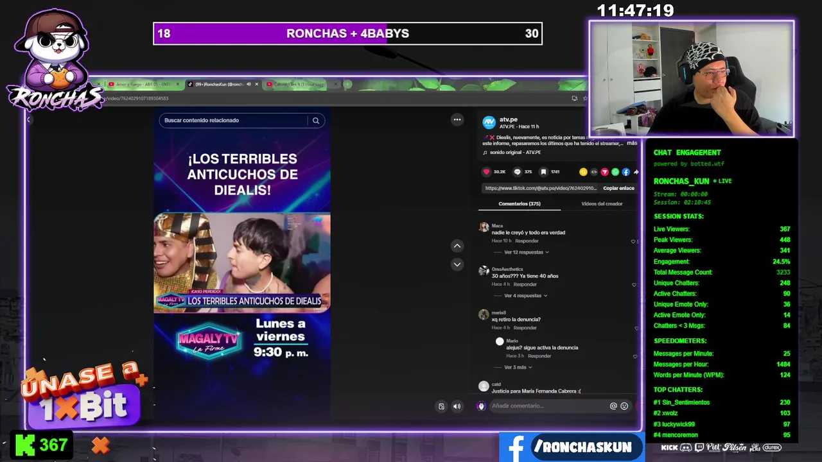Open more share options arrow

click(x=636, y=172)
